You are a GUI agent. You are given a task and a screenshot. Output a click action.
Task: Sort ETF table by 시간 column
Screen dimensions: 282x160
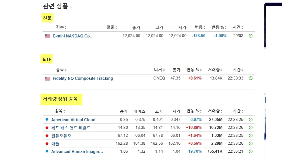(x=238, y=70)
